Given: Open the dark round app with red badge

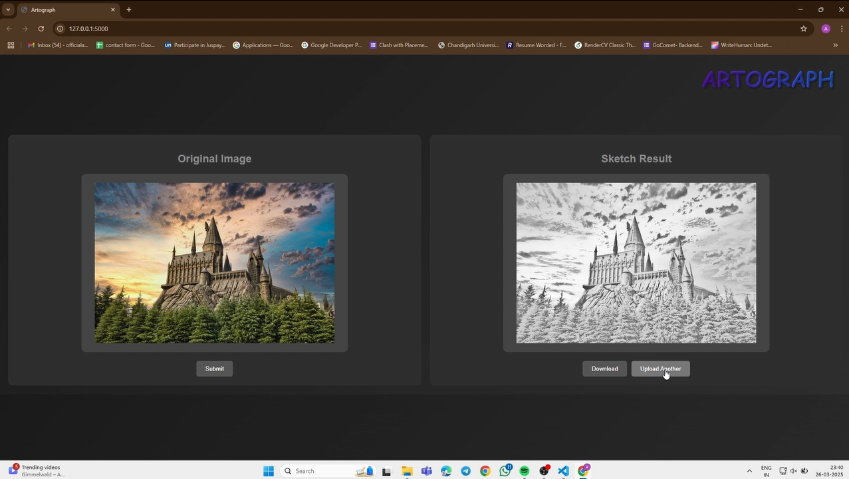Looking at the screenshot, I should (x=545, y=470).
